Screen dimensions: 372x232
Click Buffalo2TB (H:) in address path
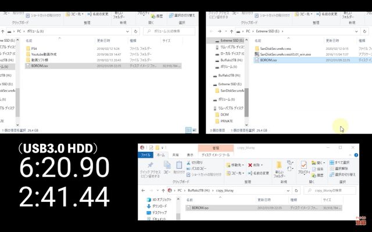pos(199,190)
